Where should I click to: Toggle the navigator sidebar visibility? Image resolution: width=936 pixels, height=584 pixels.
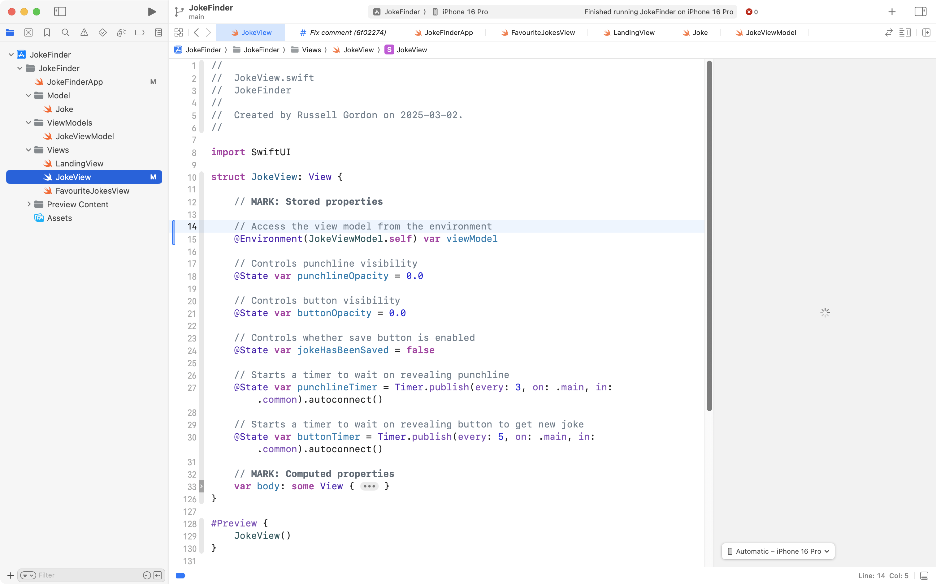point(60,11)
